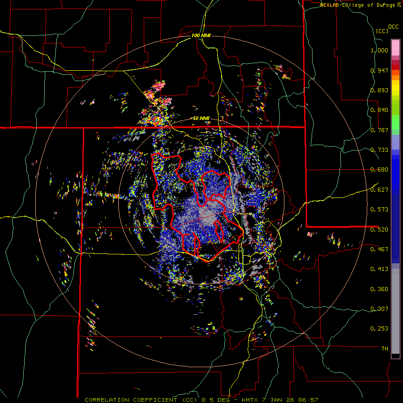Image resolution: width=403 pixels, height=403 pixels.
Task: Select the 1.000 legend value
Action: click(379, 50)
